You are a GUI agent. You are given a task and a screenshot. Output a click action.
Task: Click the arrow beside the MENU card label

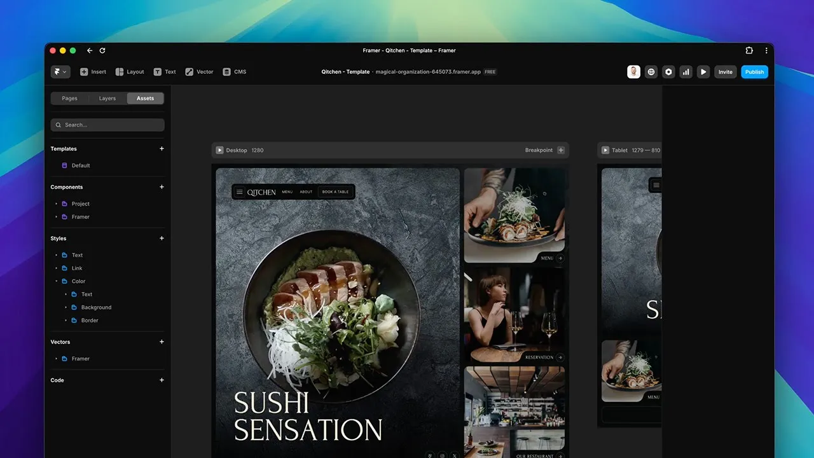tap(560, 258)
